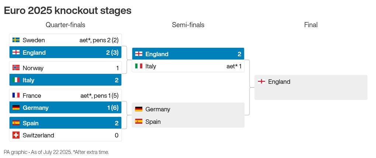Image resolution: width=376 pixels, height=158 pixels.
Task: Click Germany's flag in the quarter-finals row
Action: click(x=16, y=108)
